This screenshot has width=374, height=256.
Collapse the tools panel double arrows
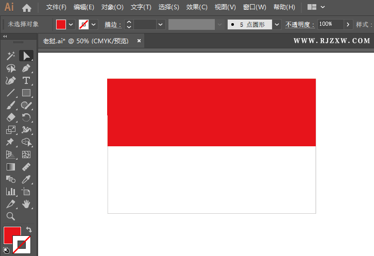[5, 36]
